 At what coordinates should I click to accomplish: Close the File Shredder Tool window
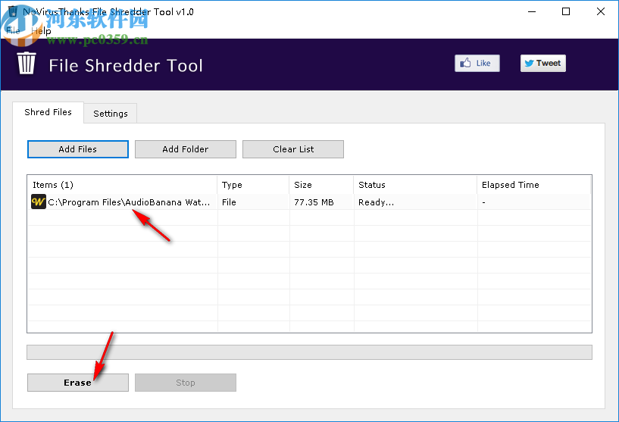(601, 11)
